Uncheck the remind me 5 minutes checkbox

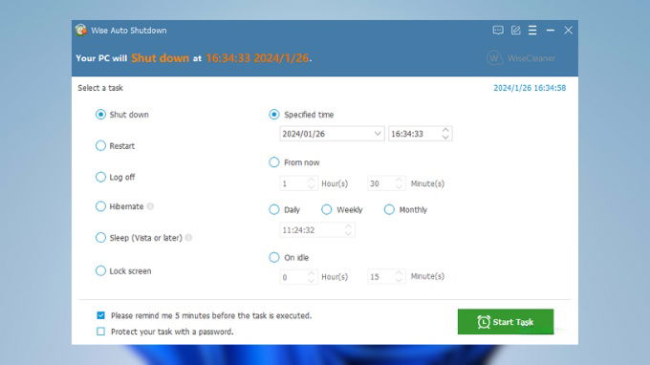100,315
